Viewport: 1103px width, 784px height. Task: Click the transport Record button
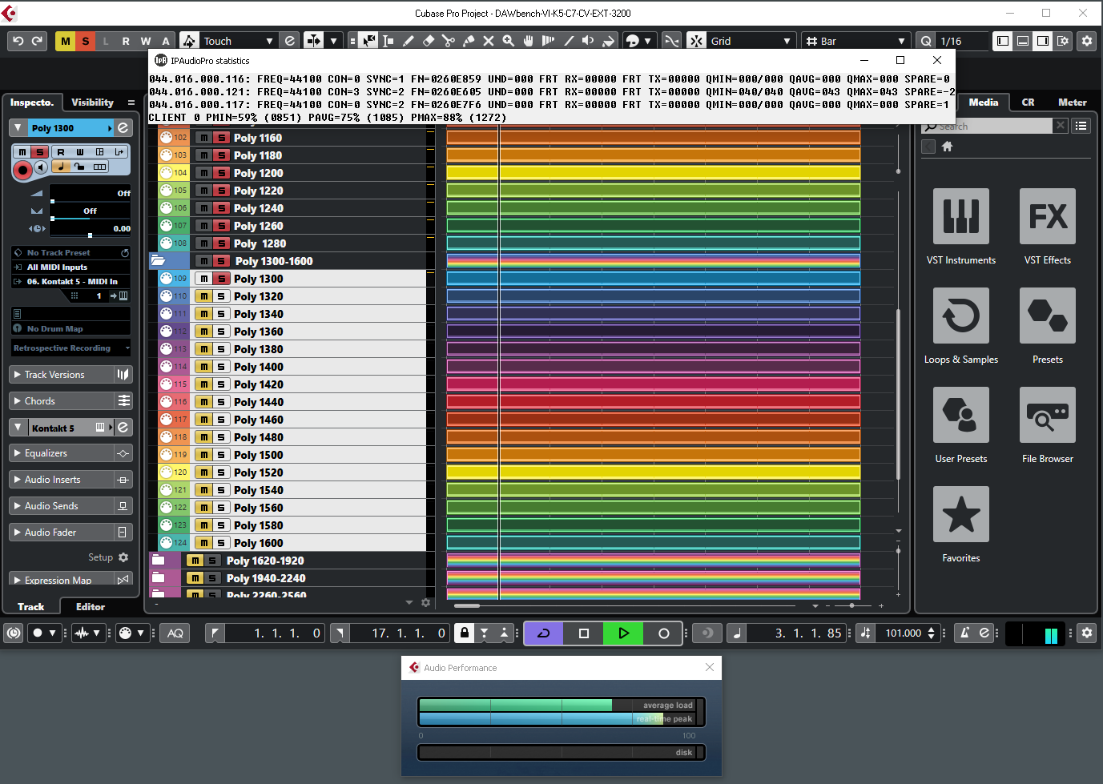point(664,633)
